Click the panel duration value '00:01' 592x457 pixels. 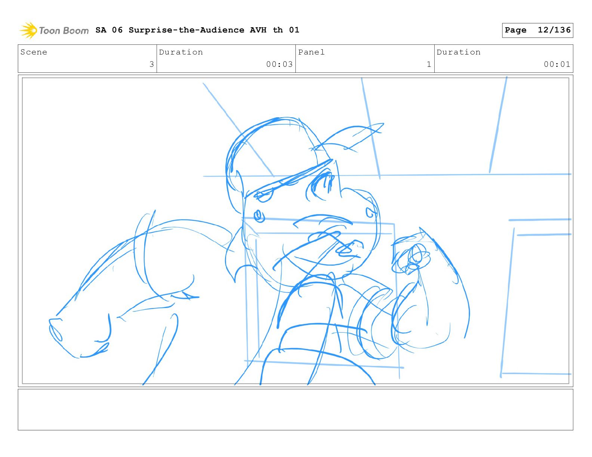[x=557, y=64]
